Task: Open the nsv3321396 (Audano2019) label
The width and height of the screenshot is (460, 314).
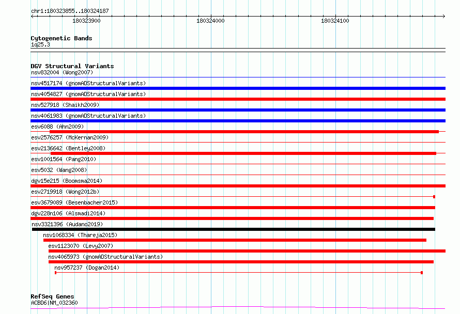Action: (67, 224)
